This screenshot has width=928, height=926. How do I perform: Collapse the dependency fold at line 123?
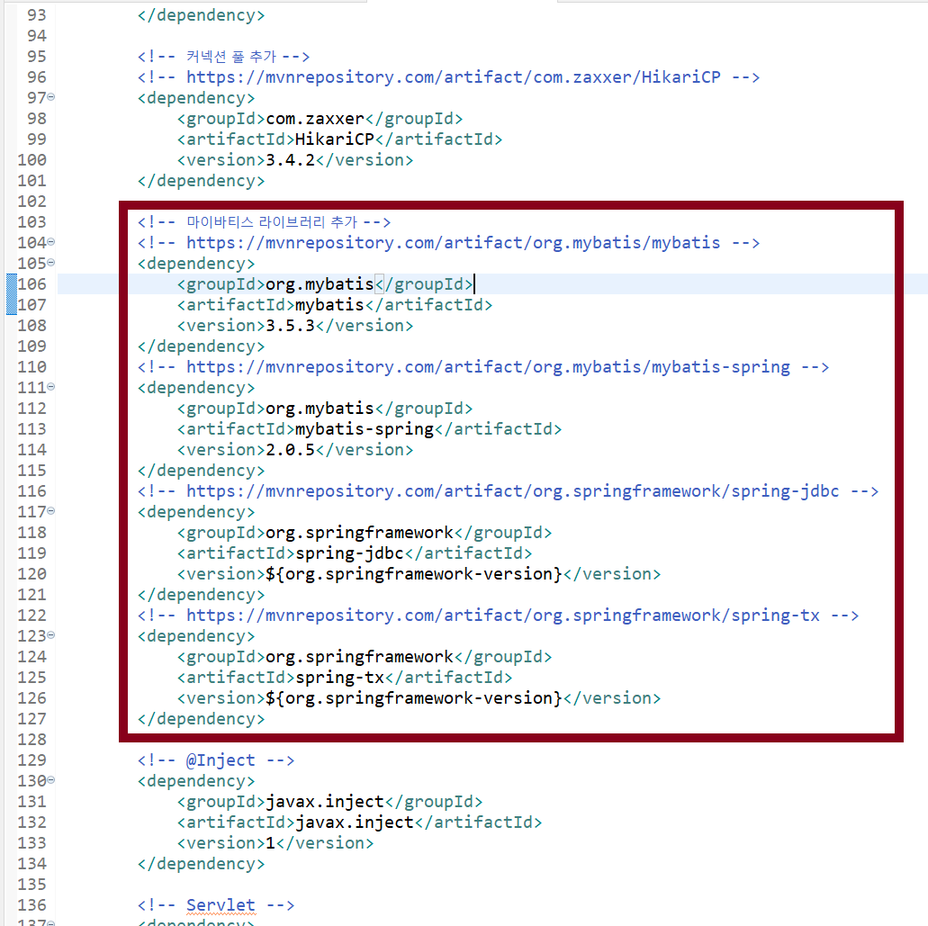[x=51, y=635]
